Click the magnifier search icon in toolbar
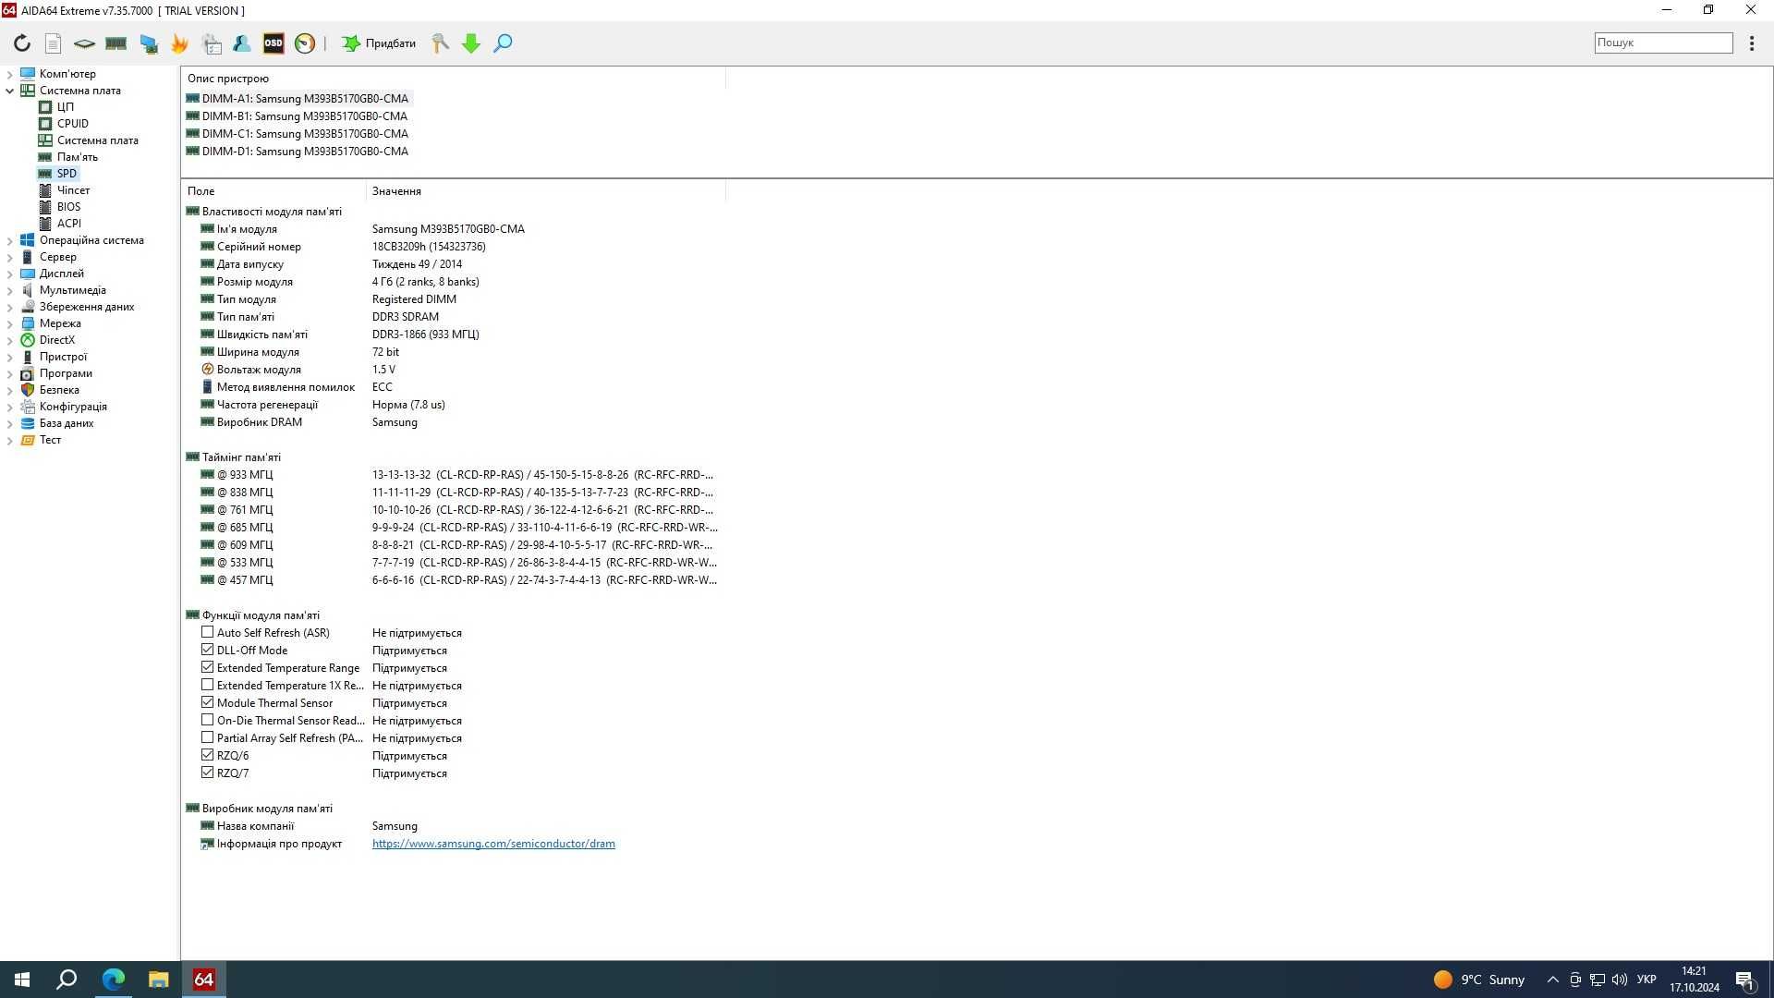The width and height of the screenshot is (1774, 998). [503, 43]
